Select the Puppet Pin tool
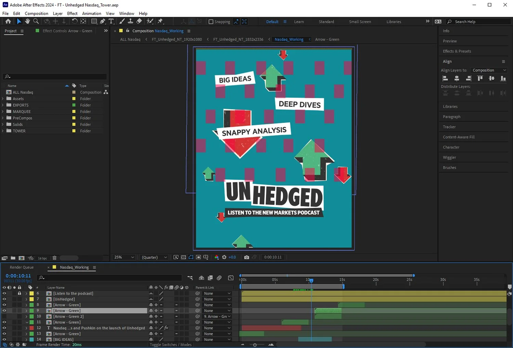The image size is (513, 348). click(x=160, y=21)
